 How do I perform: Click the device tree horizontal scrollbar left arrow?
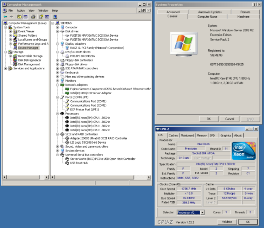(x=52, y=177)
